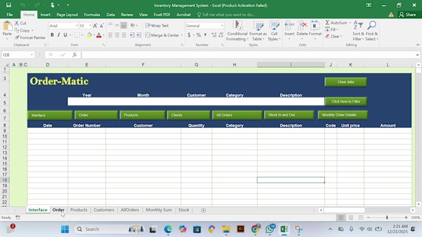Decrease indent icon

(132, 35)
